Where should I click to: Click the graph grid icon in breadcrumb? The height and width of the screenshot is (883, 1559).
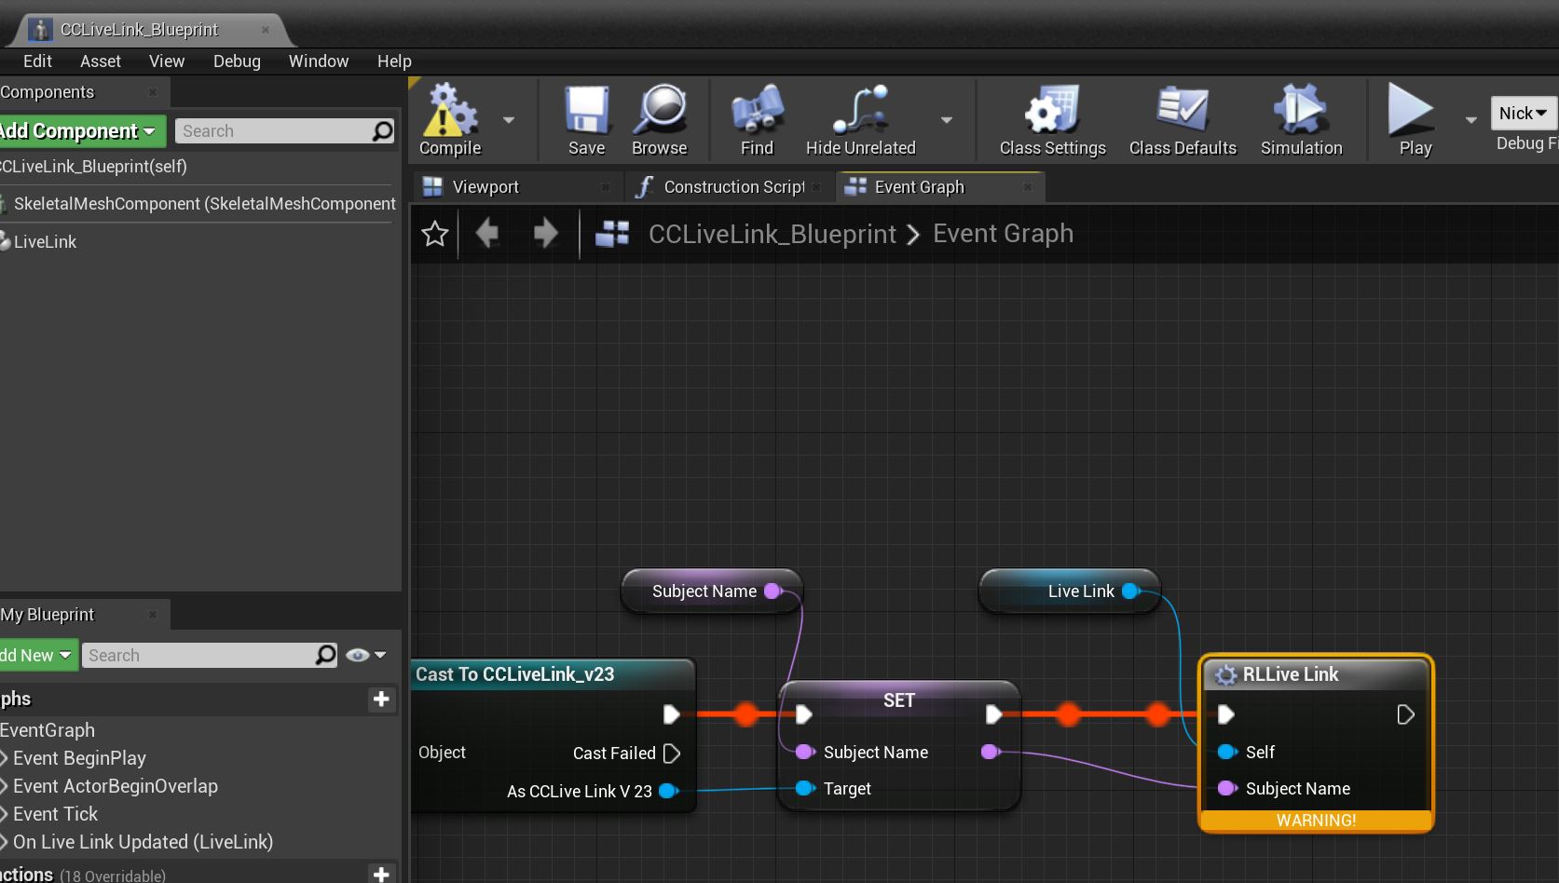pos(612,233)
